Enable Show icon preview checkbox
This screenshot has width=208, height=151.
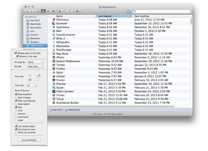pyautogui.click(x=16, y=133)
